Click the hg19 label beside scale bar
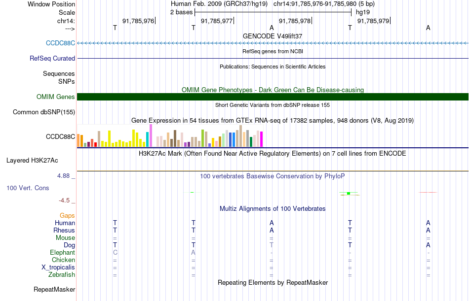 pyautogui.click(x=363, y=12)
